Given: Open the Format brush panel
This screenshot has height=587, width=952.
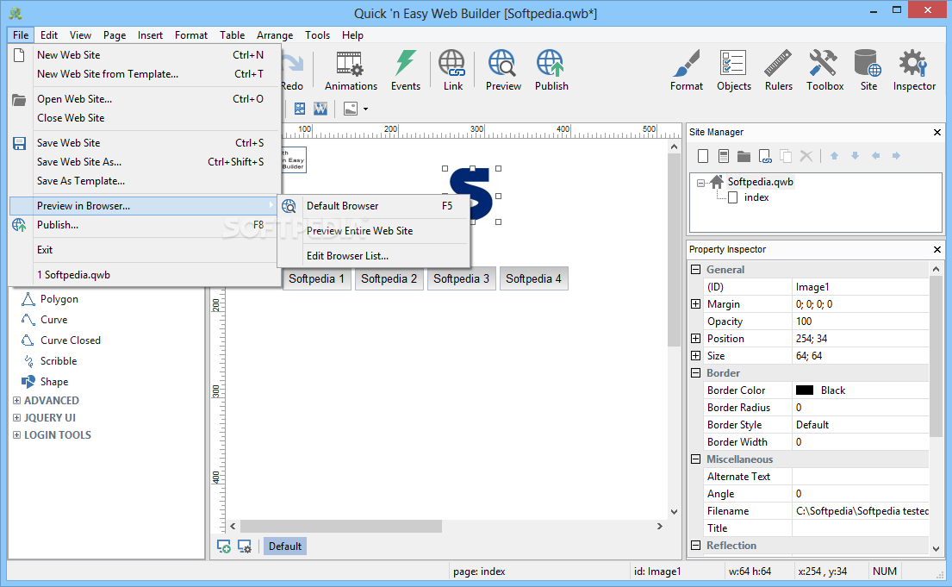Looking at the screenshot, I should (687, 71).
